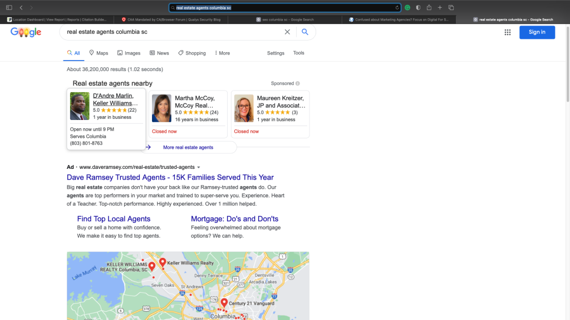Click the More real estate agents link
Image resolution: width=570 pixels, height=320 pixels.
tap(188, 147)
